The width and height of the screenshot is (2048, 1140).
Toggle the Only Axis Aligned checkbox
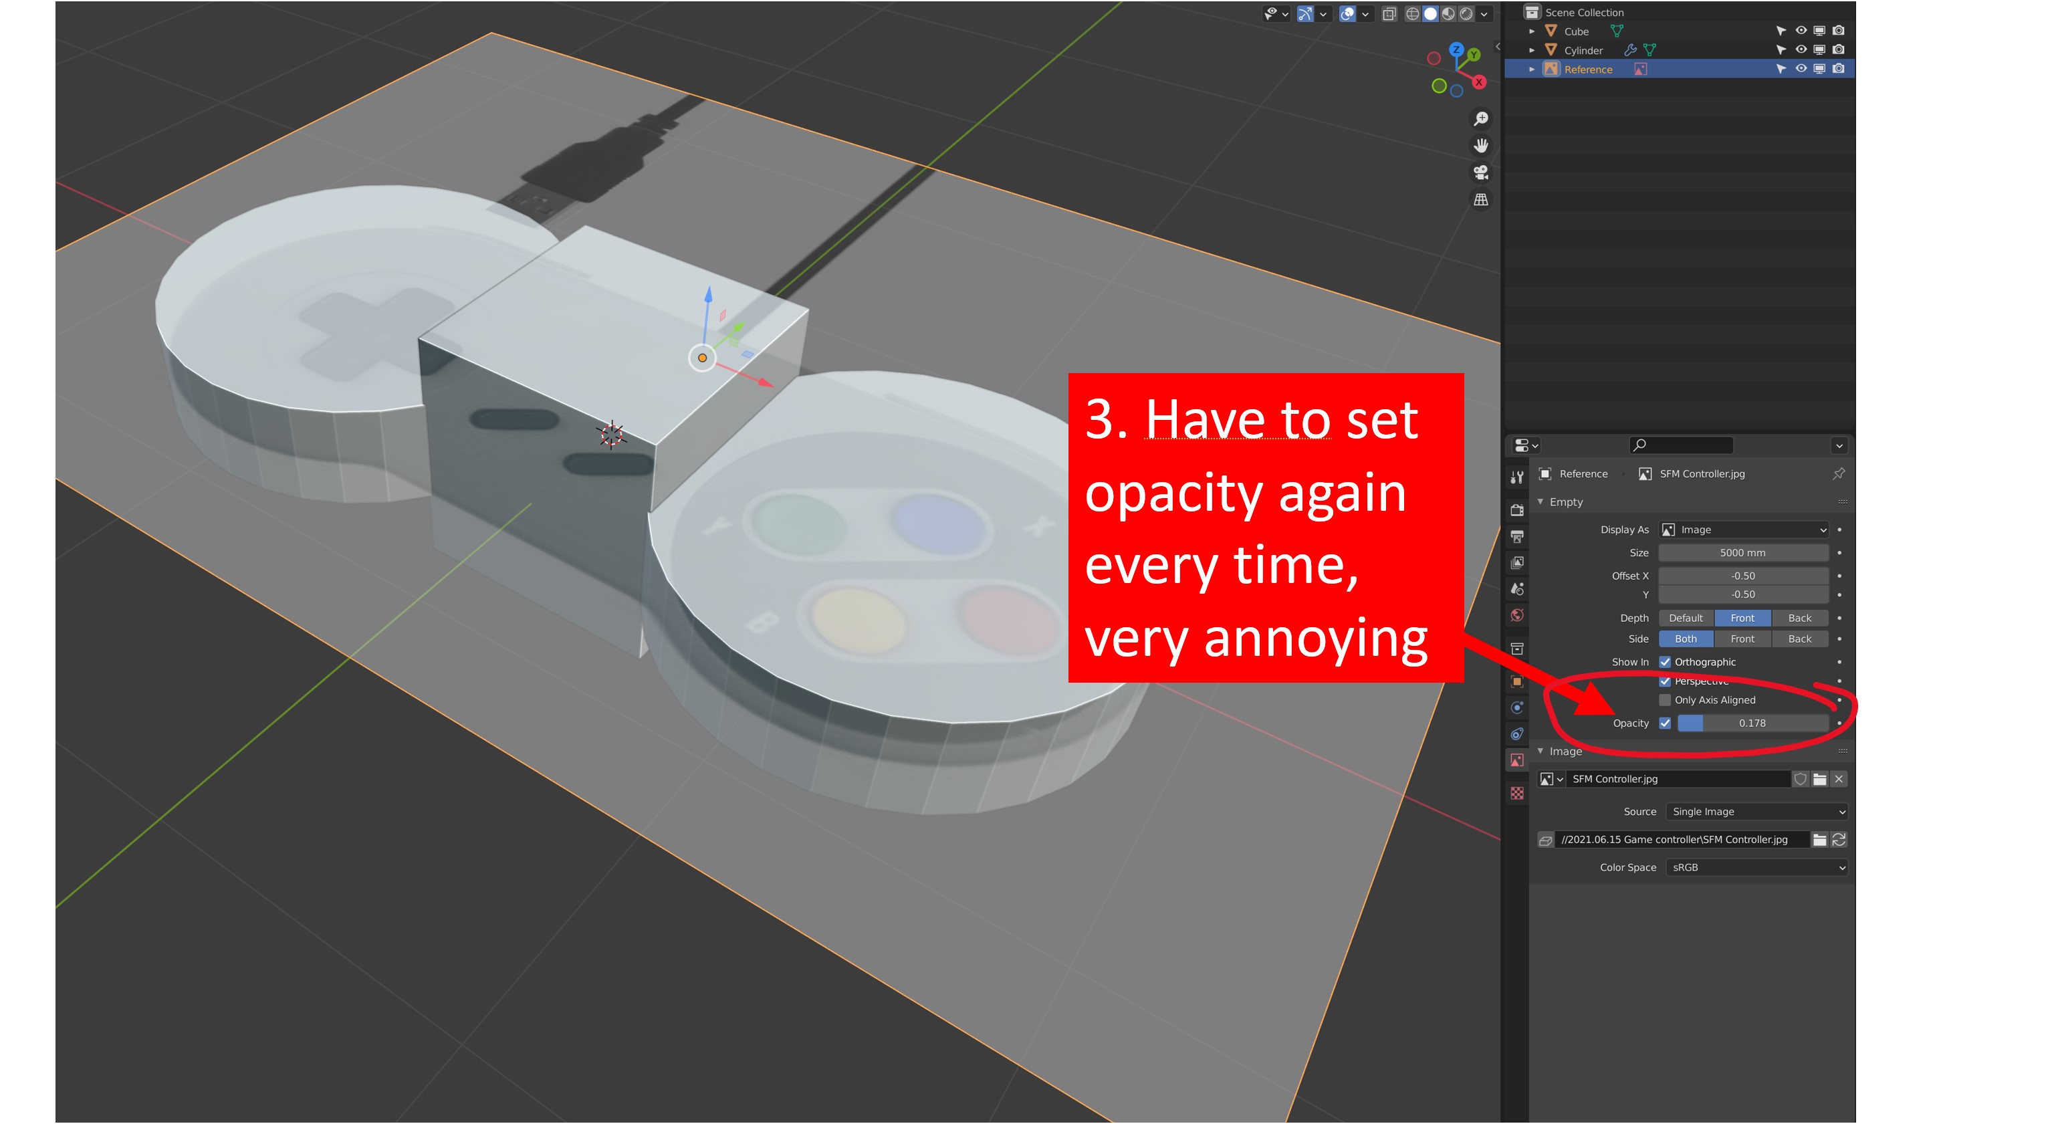coord(1666,699)
